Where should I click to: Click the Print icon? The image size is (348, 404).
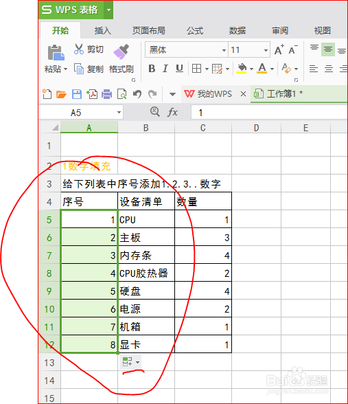pyautogui.click(x=106, y=94)
